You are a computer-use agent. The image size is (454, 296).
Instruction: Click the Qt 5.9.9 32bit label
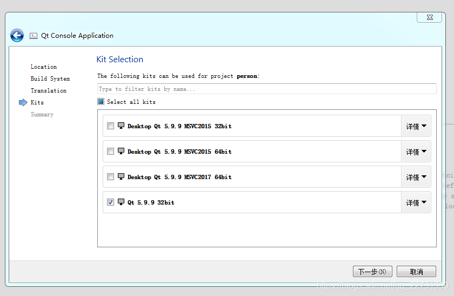coord(151,202)
